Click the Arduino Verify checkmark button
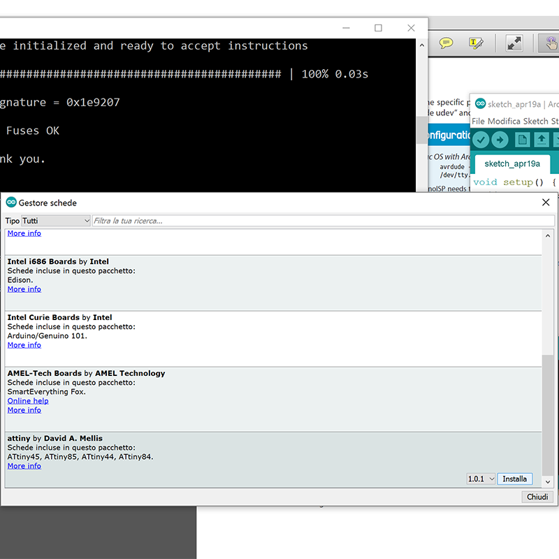Screen dimensions: 559x559 (x=481, y=140)
